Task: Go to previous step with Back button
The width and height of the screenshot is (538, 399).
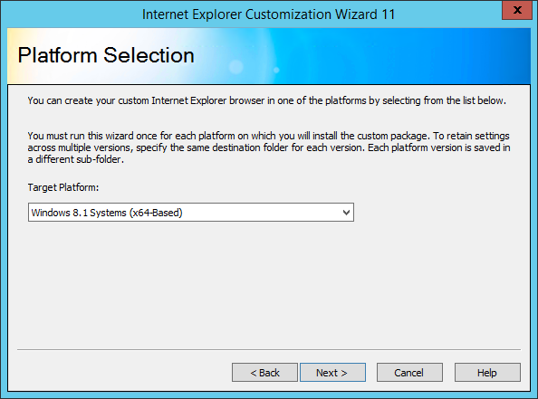Action: [x=264, y=372]
